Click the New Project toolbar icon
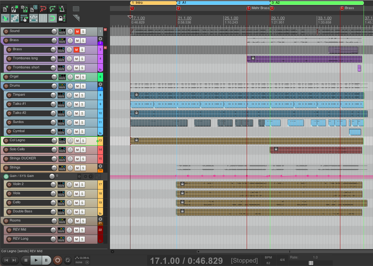 click(5, 9)
